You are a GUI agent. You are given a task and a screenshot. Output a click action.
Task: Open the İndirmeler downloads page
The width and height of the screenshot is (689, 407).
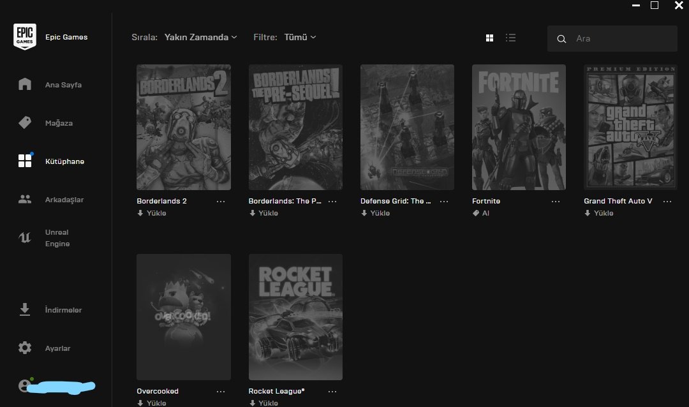click(x=63, y=310)
